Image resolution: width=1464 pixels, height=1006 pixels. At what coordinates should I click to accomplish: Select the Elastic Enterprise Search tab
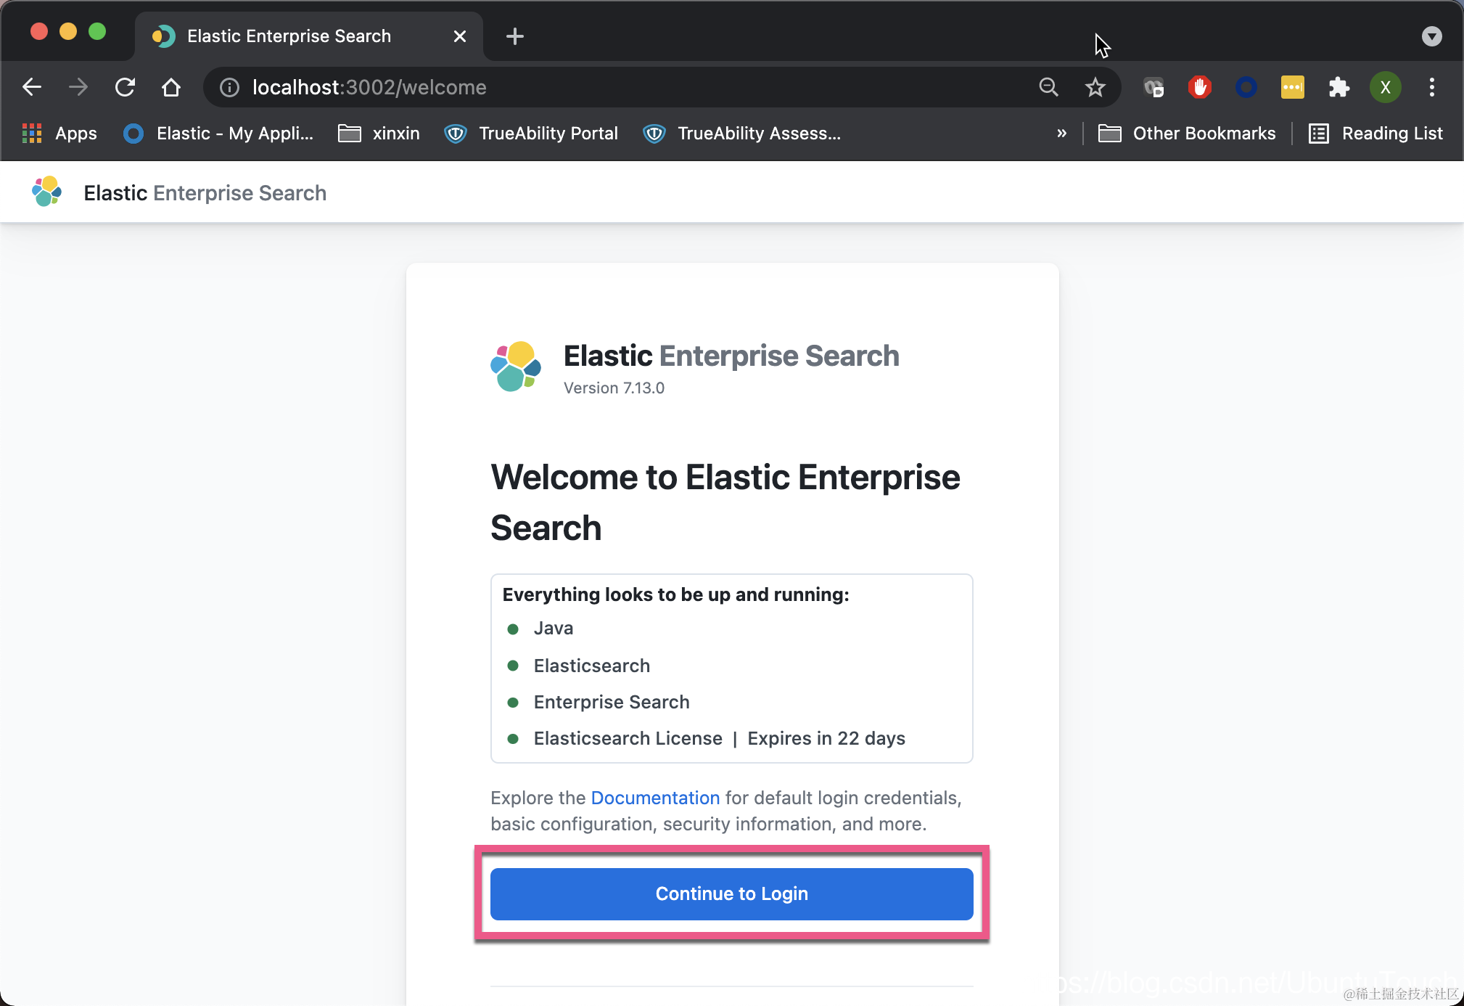coord(289,36)
